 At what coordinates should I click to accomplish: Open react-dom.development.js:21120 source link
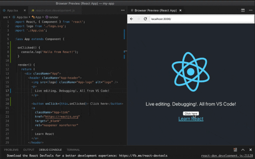(227, 156)
